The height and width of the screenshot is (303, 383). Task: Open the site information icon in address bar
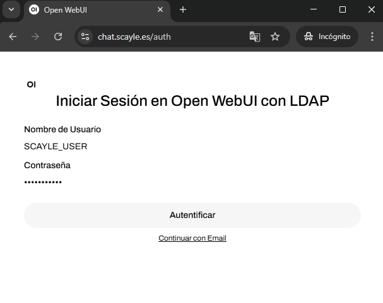(x=85, y=37)
